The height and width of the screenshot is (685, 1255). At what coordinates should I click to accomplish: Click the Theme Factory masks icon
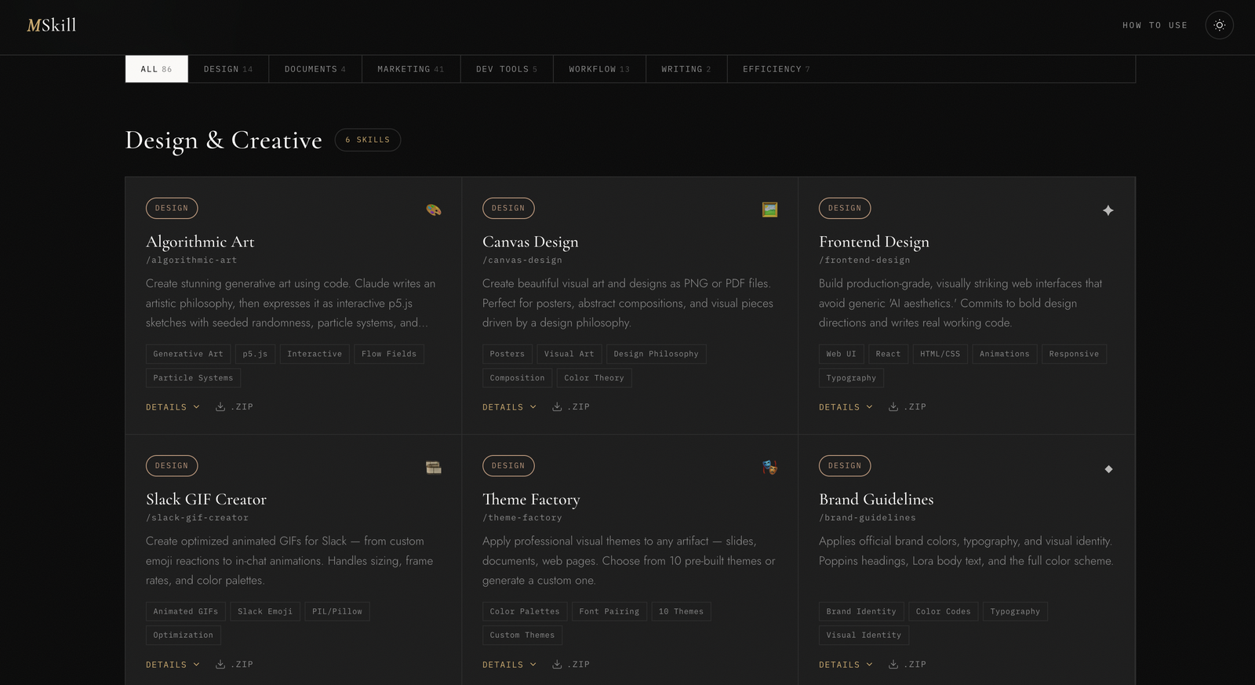(769, 468)
